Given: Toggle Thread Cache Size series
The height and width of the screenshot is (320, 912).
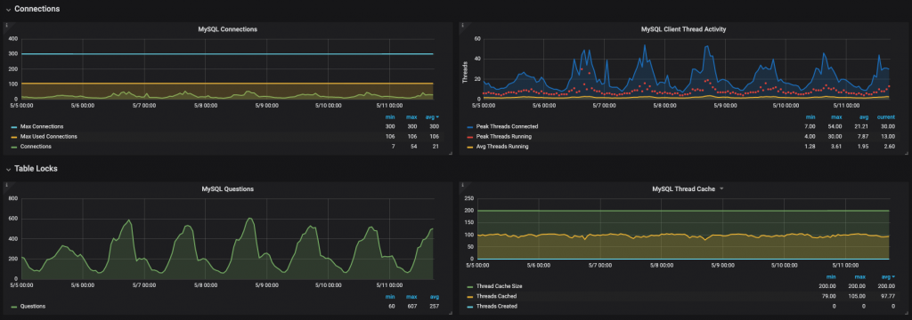Looking at the screenshot, I should click(499, 285).
